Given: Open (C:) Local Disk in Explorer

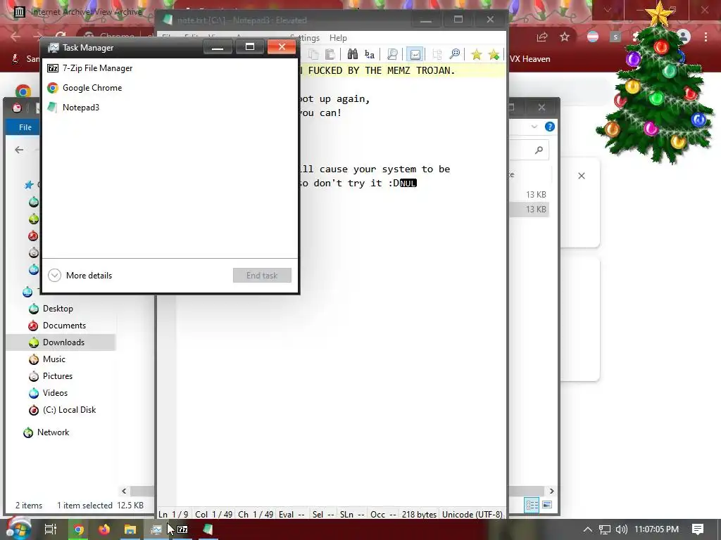Looking at the screenshot, I should click(69, 410).
